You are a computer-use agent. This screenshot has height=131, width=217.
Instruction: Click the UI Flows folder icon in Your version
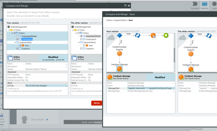coord(11,30)
